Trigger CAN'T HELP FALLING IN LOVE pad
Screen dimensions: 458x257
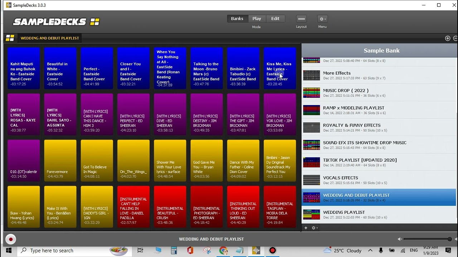133,207
